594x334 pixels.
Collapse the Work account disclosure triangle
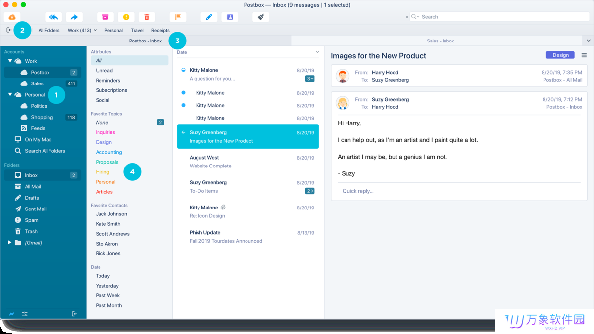(x=10, y=61)
